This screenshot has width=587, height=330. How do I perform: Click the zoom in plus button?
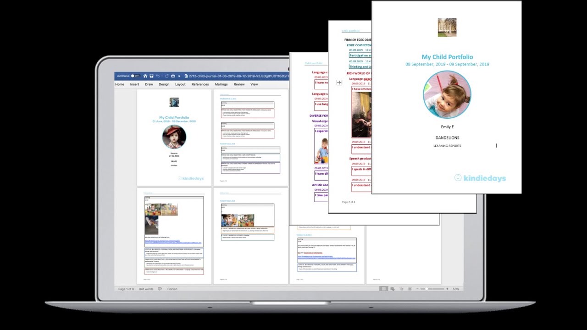coord(447,289)
